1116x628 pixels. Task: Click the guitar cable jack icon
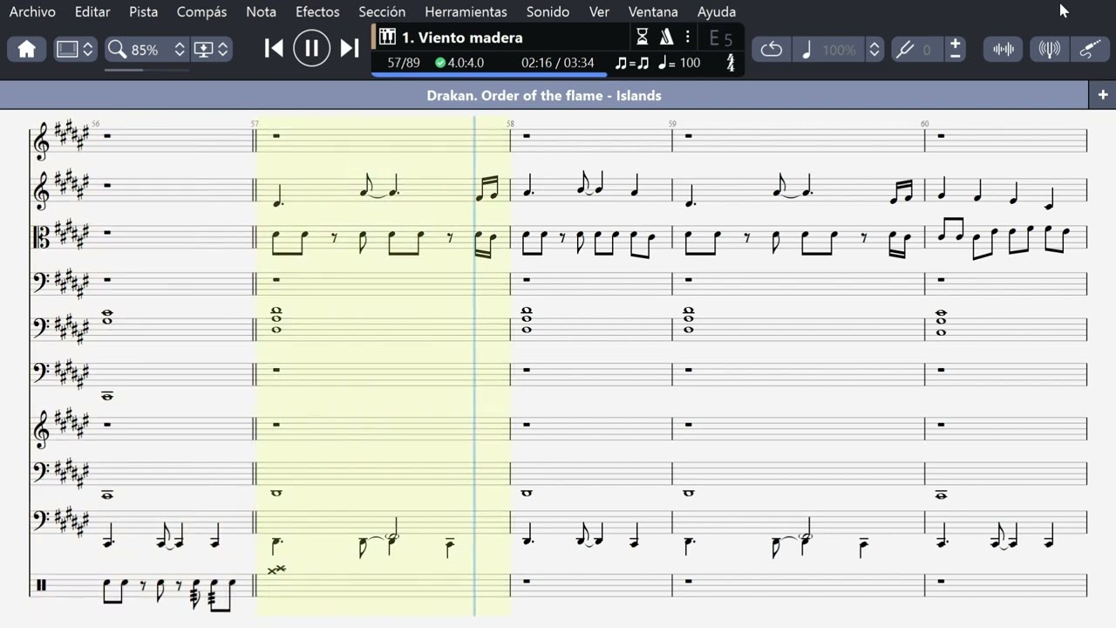pos(1090,50)
